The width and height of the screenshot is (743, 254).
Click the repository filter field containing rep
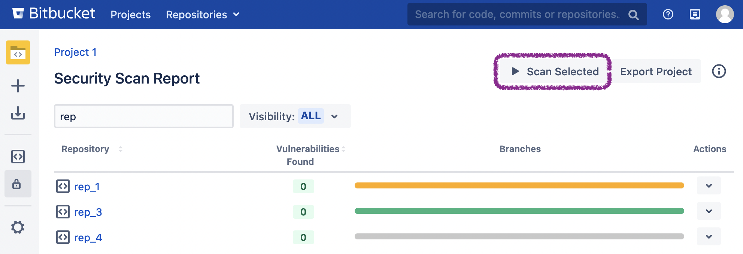click(x=143, y=117)
